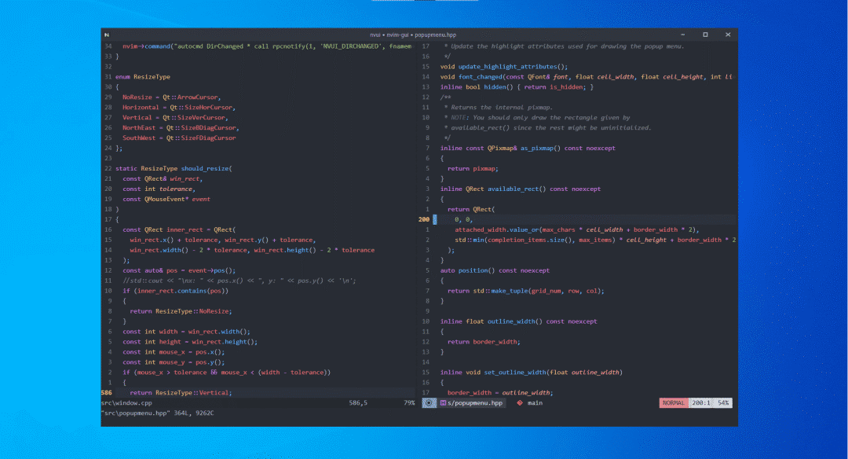Screen dimensions: 848x459
Task: Click the red git branch icon
Action: [520, 402]
